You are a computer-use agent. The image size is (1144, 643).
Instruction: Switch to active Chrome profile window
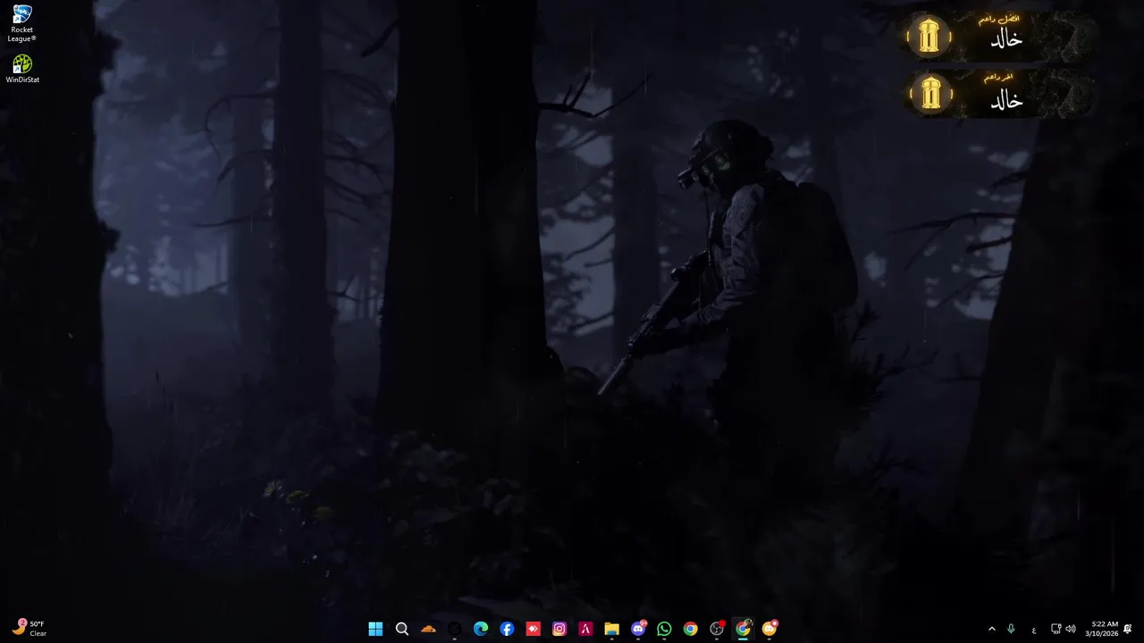tap(743, 629)
